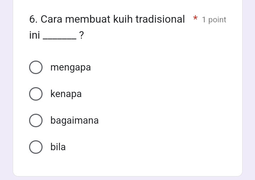Click the question mark after the blank
Viewport: 255px width, 180px height.
pyautogui.click(x=82, y=35)
